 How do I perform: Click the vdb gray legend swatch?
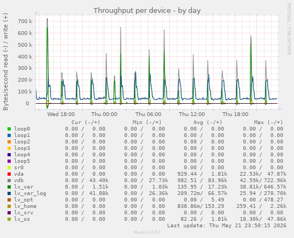coord(9,181)
